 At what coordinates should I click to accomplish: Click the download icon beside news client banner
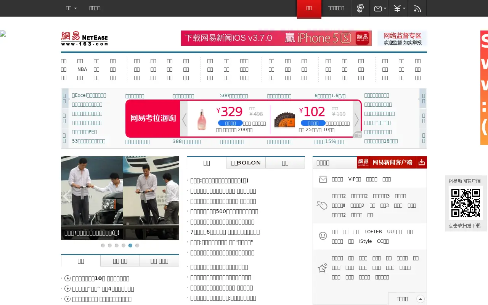(x=421, y=162)
